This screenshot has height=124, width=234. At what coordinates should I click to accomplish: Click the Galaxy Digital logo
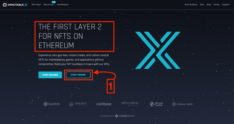[x=78, y=104]
